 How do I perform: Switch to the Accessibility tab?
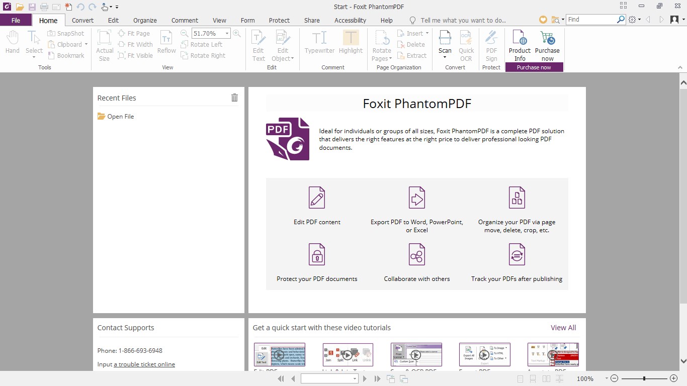(350, 20)
